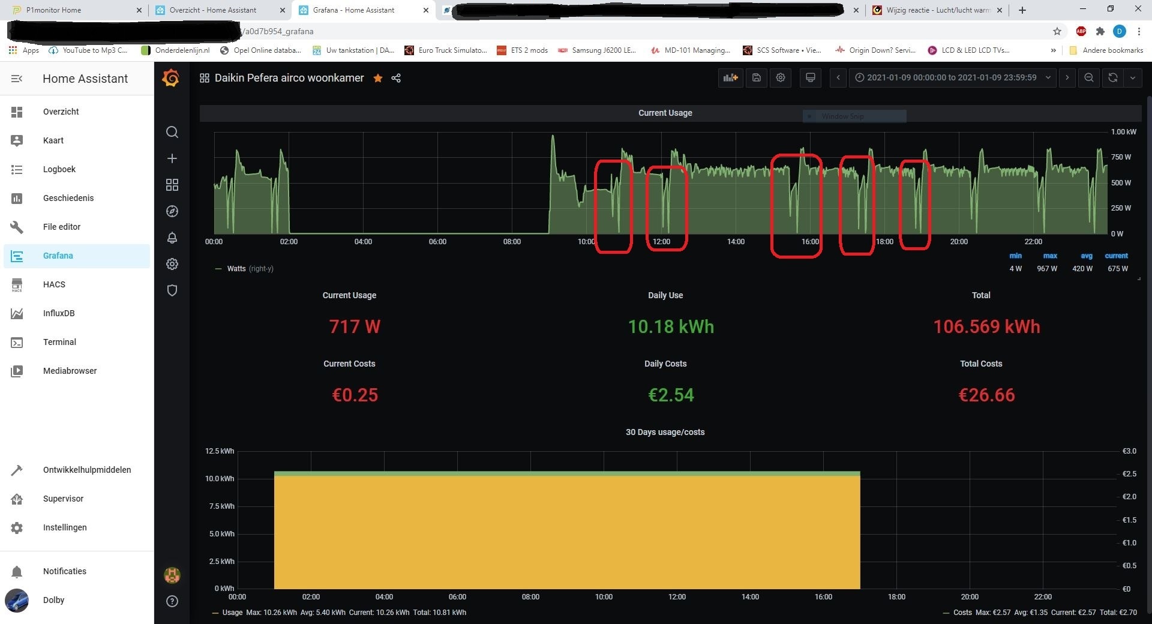Open Grafana user avatar at bottom
The height and width of the screenshot is (624, 1152).
click(172, 575)
